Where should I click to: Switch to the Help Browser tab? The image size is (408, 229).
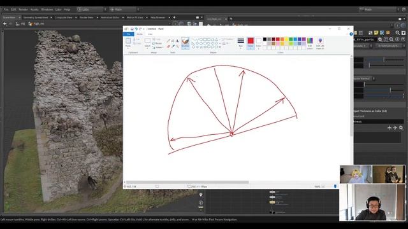[x=157, y=17]
